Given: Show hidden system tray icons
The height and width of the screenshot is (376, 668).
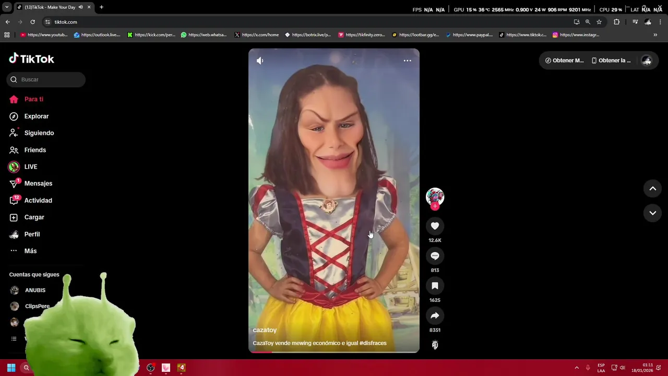Looking at the screenshot, I should (577, 368).
